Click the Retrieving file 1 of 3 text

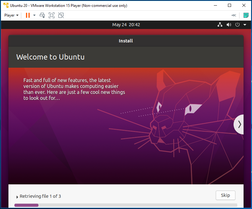pyautogui.click(x=40, y=196)
